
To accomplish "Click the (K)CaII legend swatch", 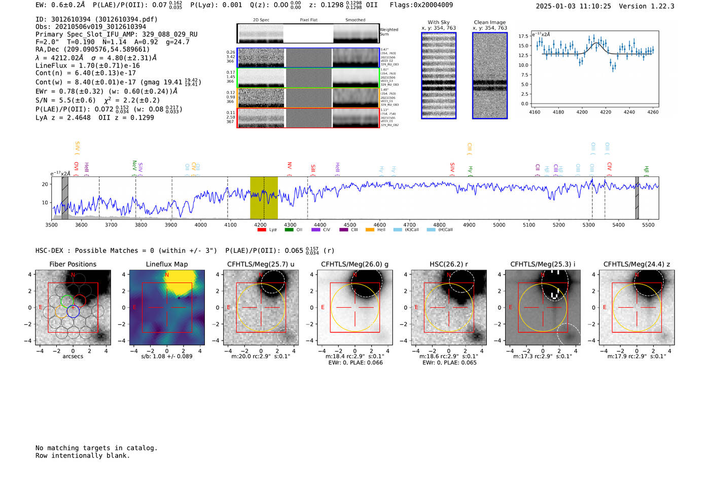I will click(398, 230).
